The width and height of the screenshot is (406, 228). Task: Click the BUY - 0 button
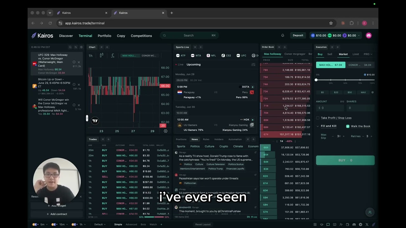click(345, 160)
